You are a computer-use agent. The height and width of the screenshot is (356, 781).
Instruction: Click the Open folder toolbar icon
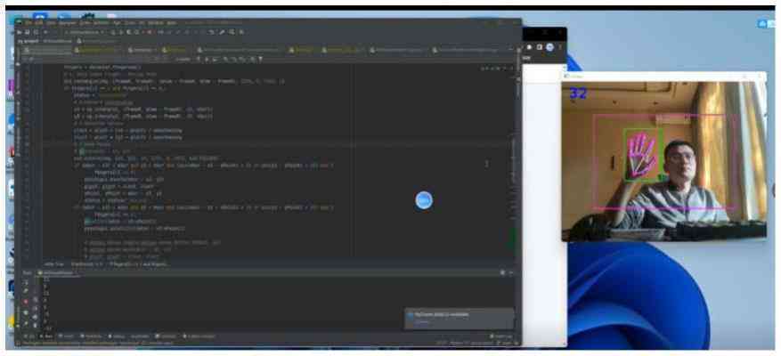[x=19, y=32]
